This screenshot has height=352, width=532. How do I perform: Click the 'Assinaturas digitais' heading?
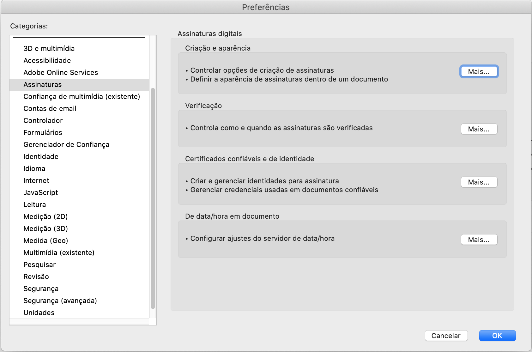pyautogui.click(x=210, y=33)
